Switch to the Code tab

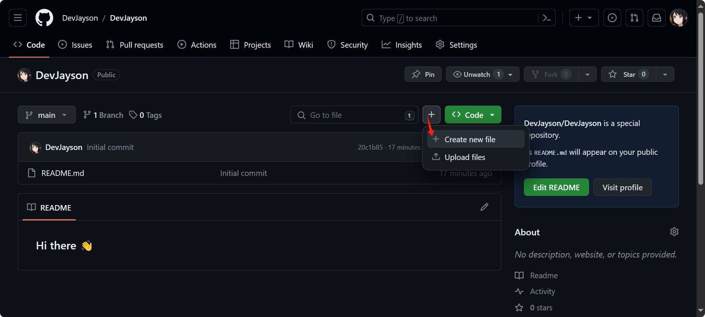point(29,45)
